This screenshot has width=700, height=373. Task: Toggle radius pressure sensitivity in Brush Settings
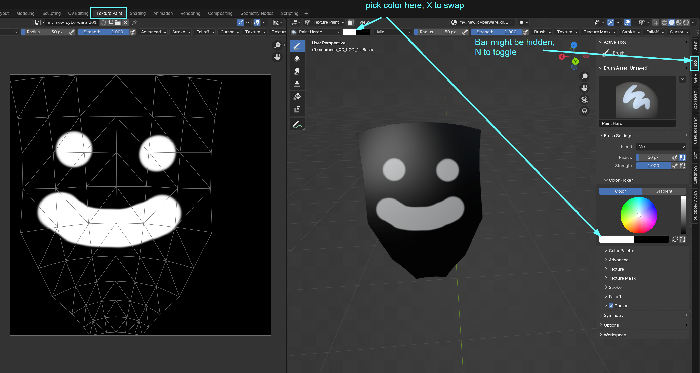(x=675, y=158)
